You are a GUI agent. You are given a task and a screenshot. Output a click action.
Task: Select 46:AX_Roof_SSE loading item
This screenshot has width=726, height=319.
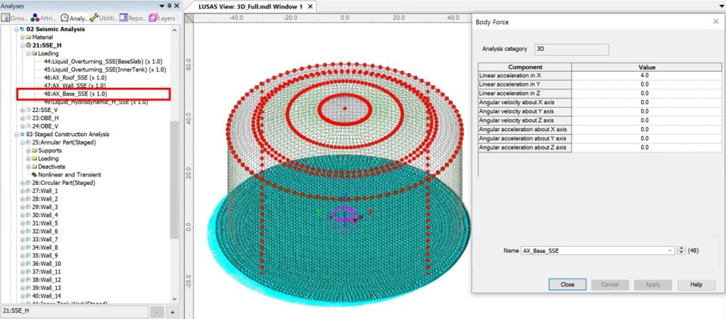pyautogui.click(x=74, y=77)
